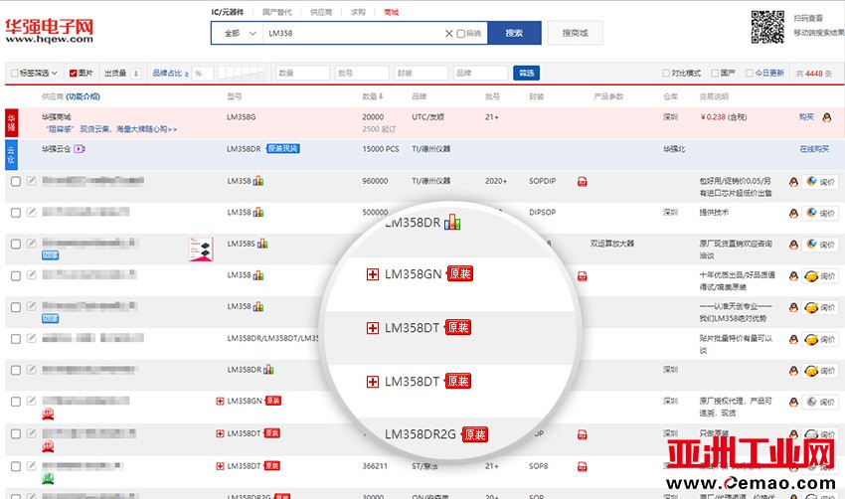The width and height of the screenshot is (845, 499).
Task: QQ icon in 原厂授权代理 row
Action: pos(793,402)
